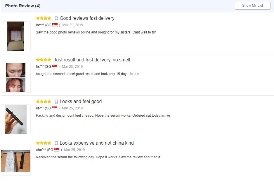This screenshot has width=274, height=181.
Task: Click mobile icon beside Looks expensive review
Action: pyautogui.click(x=56, y=143)
